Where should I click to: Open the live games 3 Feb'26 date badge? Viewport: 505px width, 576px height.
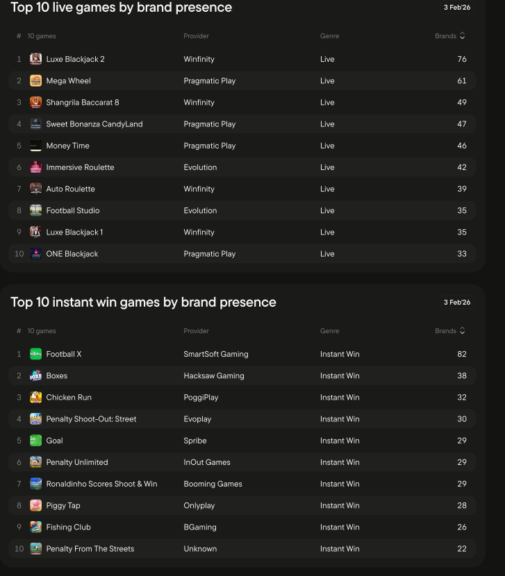pyautogui.click(x=457, y=8)
